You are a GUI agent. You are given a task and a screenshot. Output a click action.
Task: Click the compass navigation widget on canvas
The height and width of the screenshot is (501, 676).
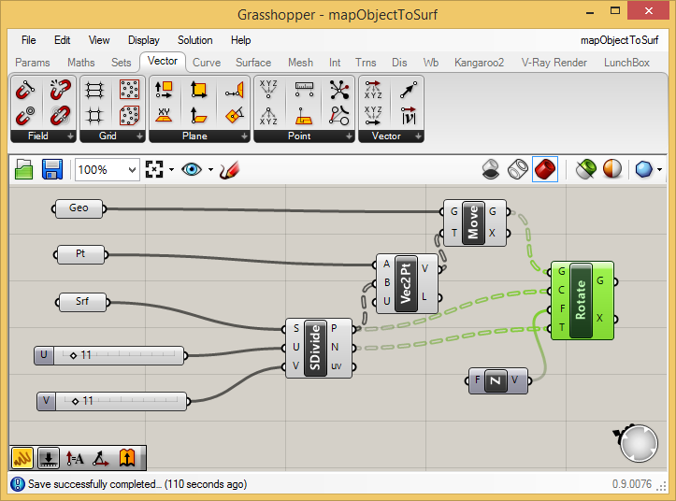[x=639, y=443]
